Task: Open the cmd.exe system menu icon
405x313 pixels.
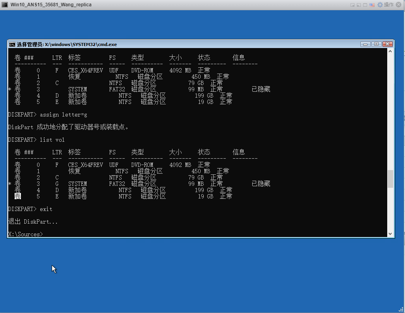Action: pos(12,44)
